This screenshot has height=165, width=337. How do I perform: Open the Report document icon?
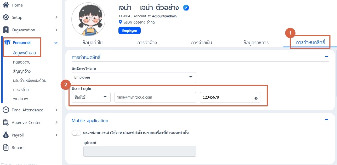[6, 147]
